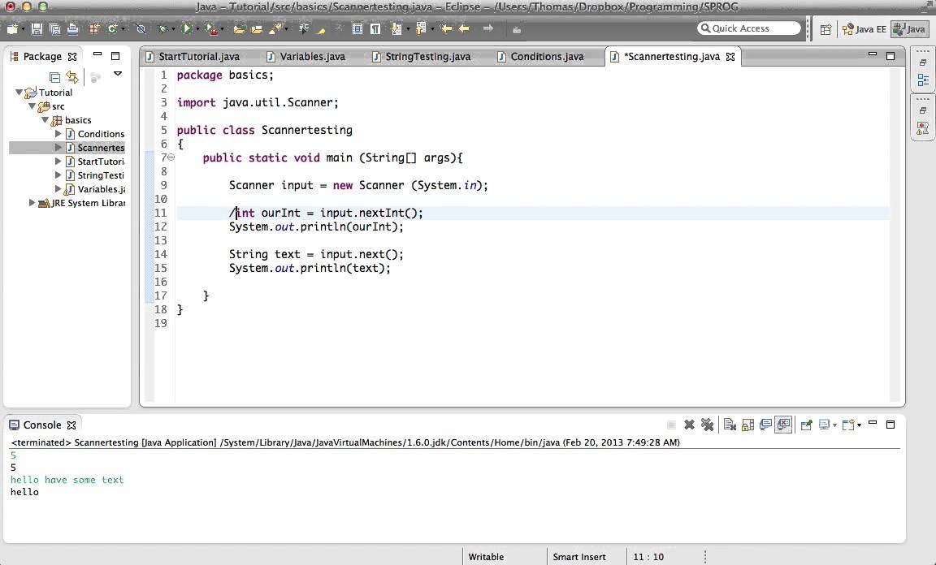Click the Back navigation arrow
This screenshot has width=936, height=565.
click(464, 28)
